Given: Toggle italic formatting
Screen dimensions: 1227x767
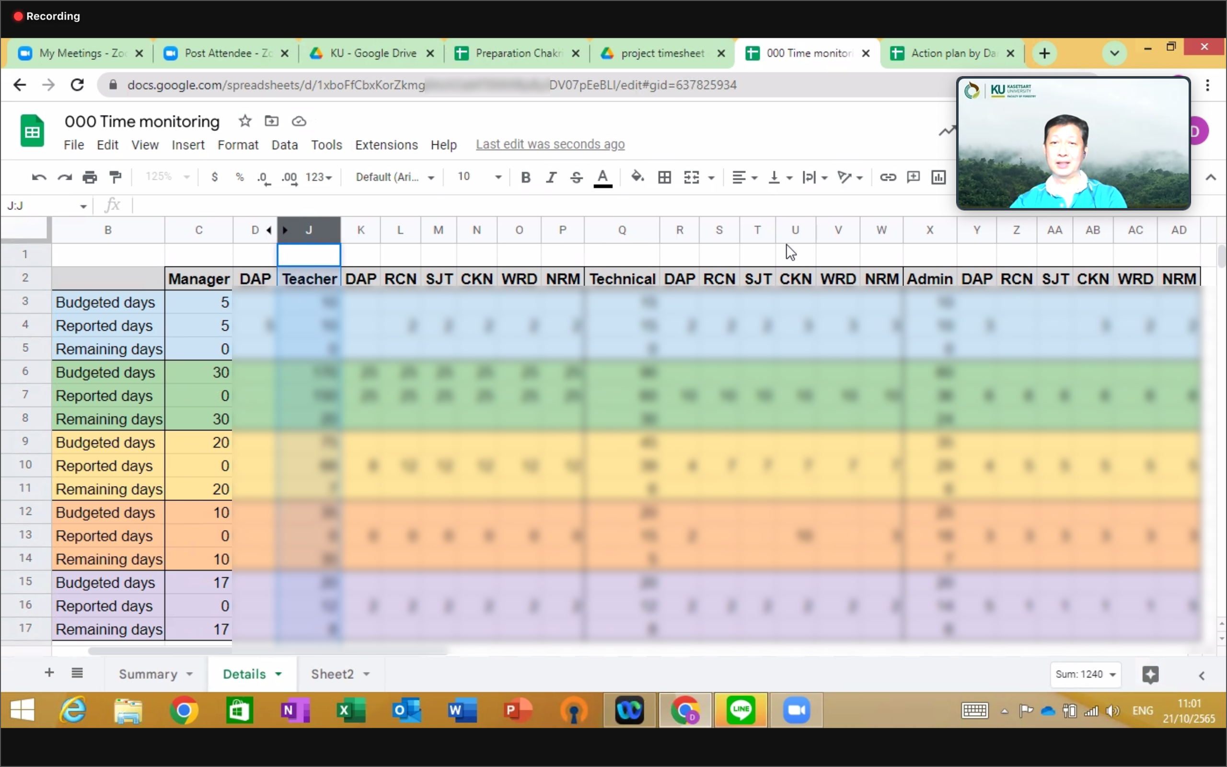Looking at the screenshot, I should 551,177.
